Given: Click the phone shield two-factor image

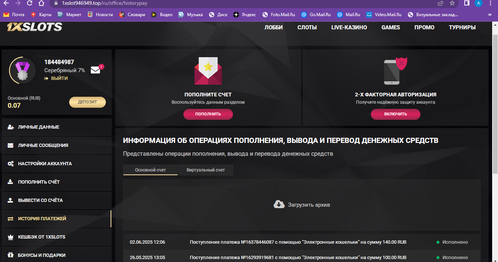Looking at the screenshot, I should (395, 71).
